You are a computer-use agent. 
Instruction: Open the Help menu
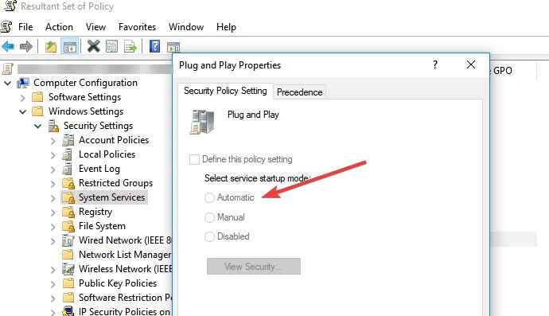click(x=226, y=27)
